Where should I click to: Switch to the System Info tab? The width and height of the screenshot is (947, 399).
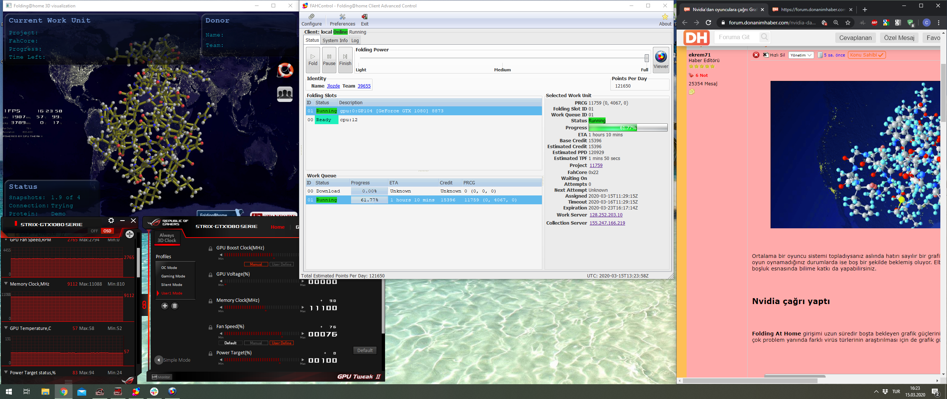click(335, 40)
